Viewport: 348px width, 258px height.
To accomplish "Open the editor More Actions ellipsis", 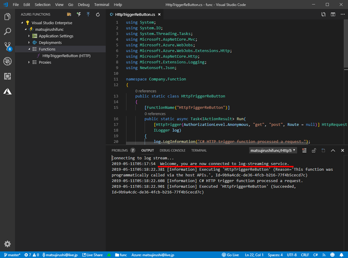I will [343, 14].
